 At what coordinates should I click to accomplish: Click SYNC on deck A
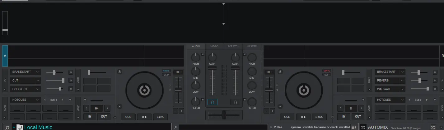(x=161, y=117)
